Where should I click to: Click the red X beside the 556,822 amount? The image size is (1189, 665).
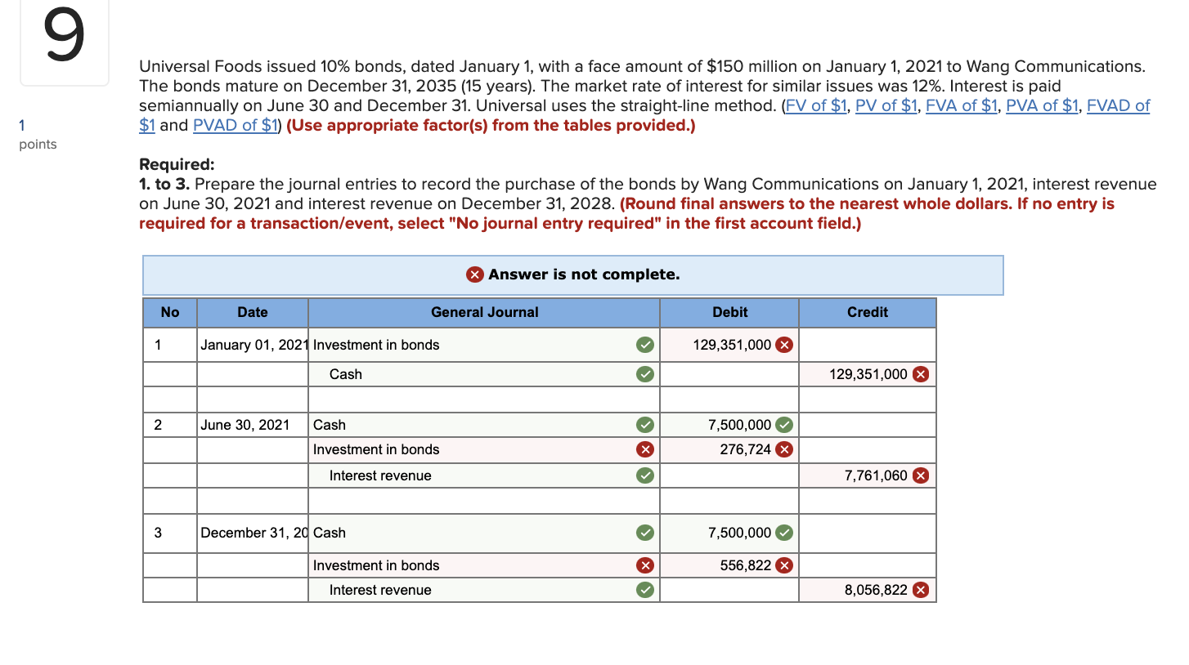click(x=784, y=565)
